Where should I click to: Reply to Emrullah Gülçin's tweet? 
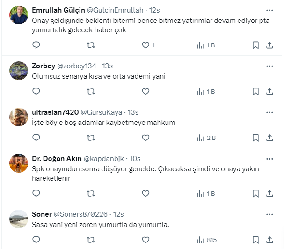pyautogui.click(x=36, y=45)
